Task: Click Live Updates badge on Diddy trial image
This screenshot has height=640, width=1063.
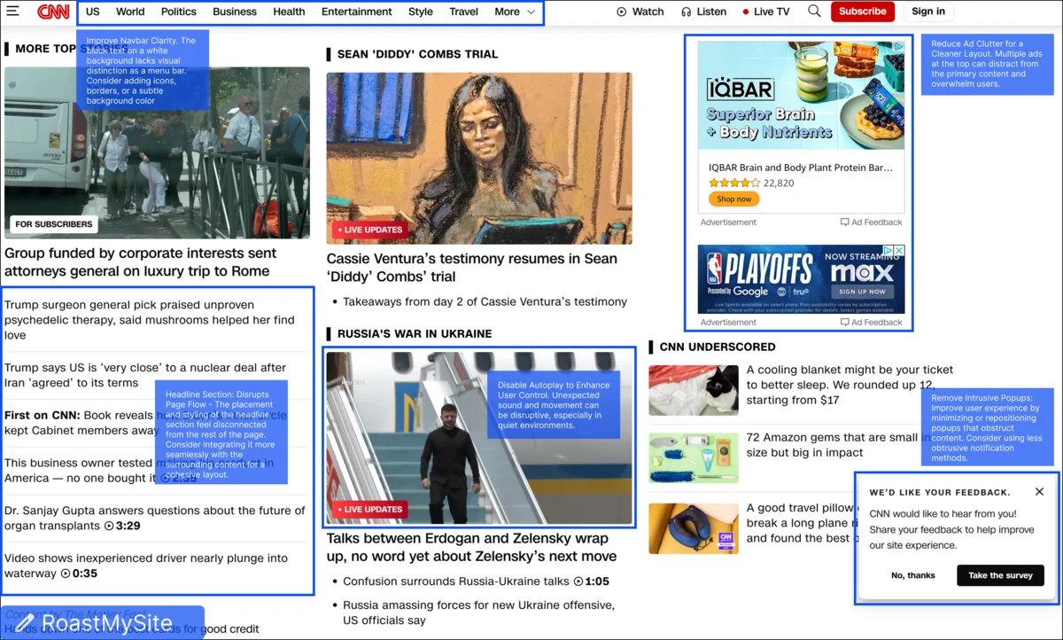Action: tap(370, 230)
